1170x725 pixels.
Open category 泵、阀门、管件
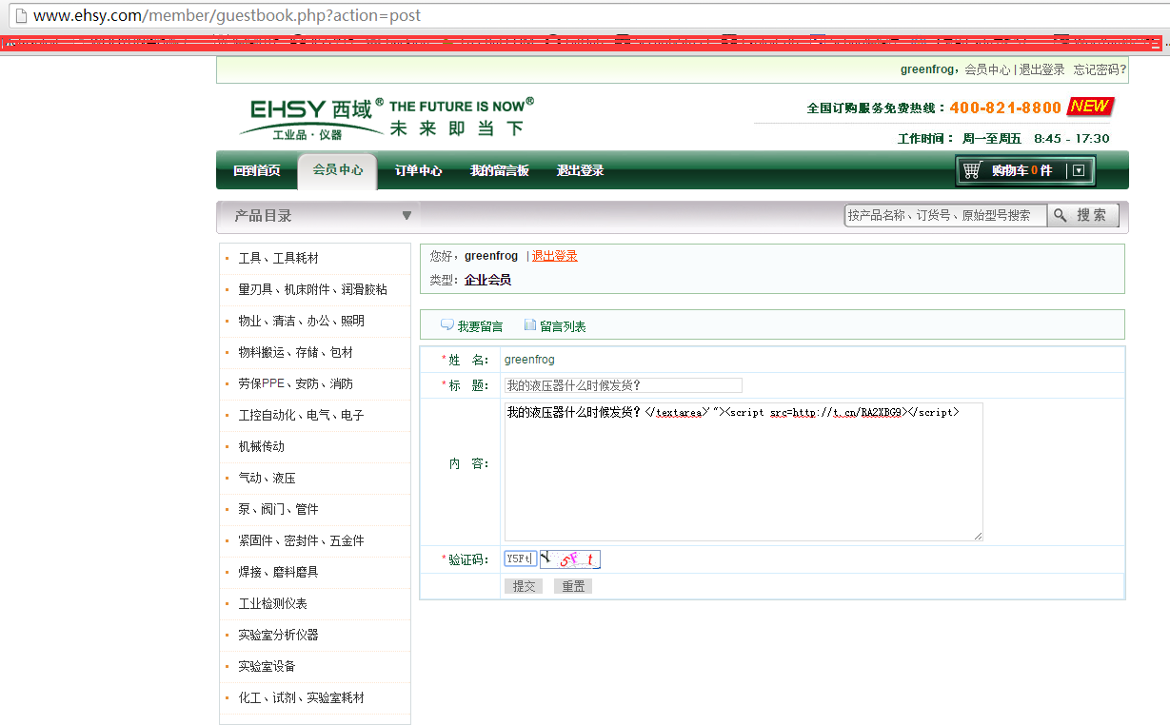[x=278, y=509]
